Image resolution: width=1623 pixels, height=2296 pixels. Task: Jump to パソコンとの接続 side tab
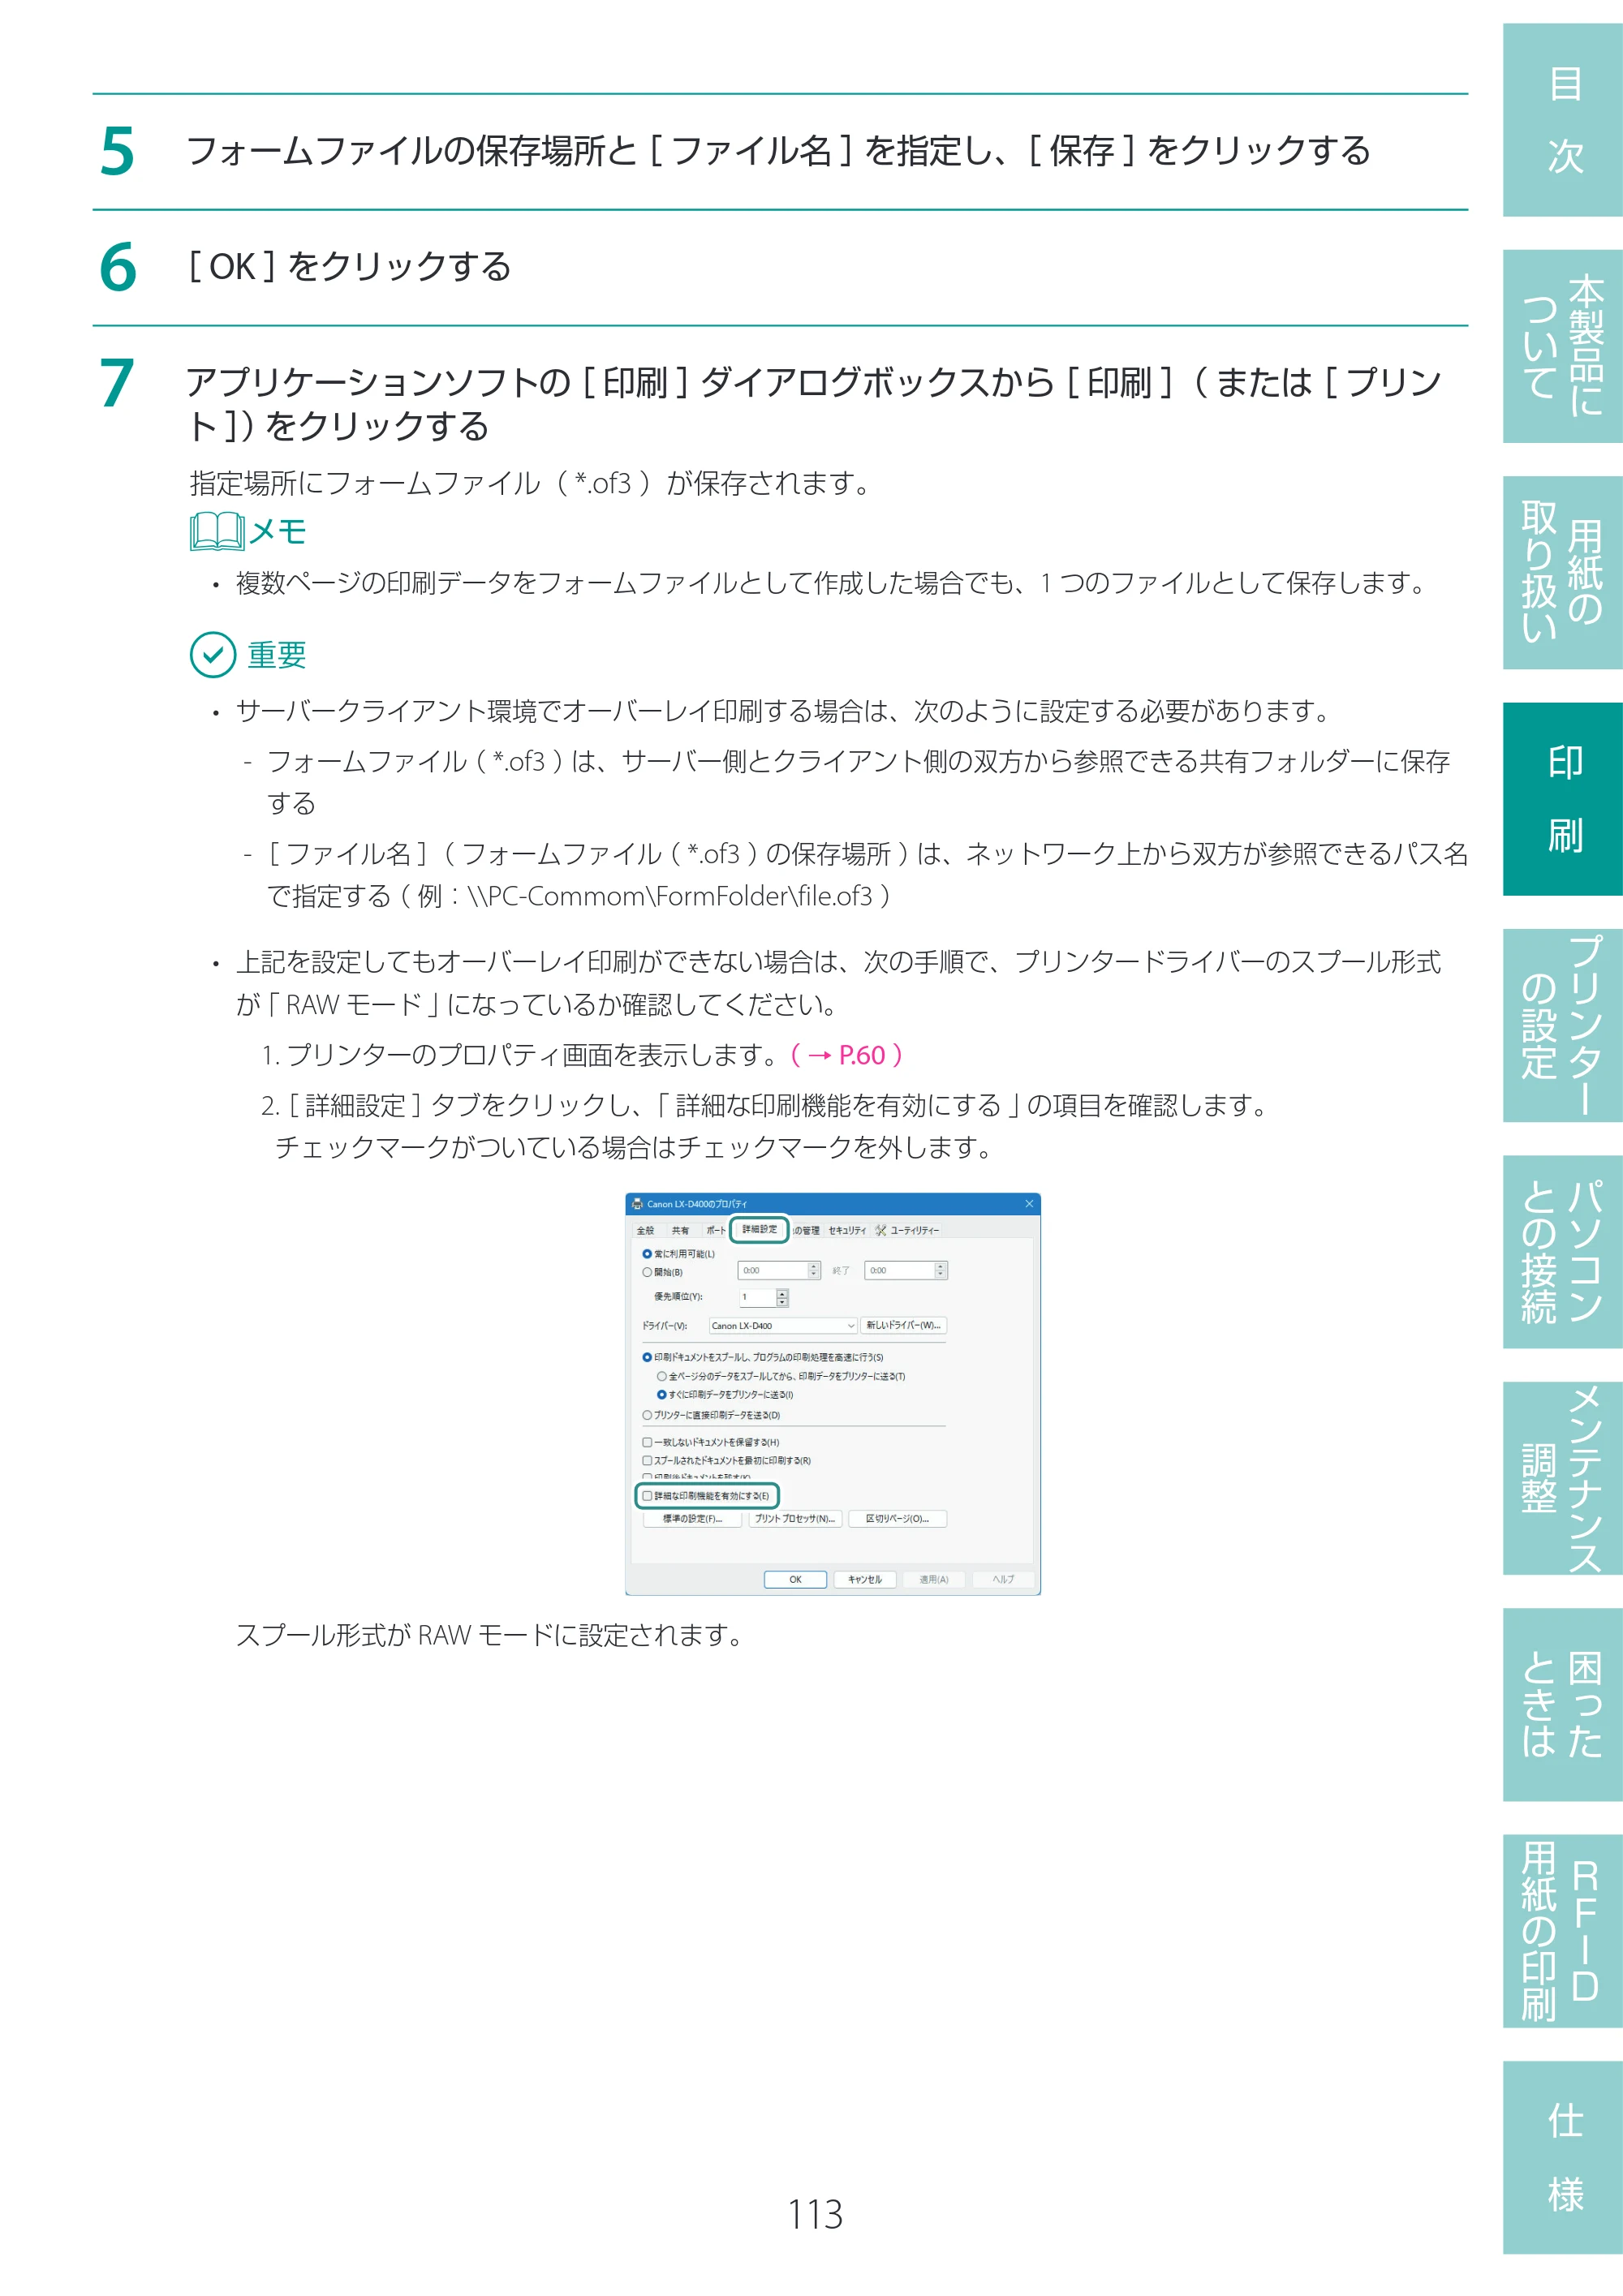pyautogui.click(x=1563, y=1252)
